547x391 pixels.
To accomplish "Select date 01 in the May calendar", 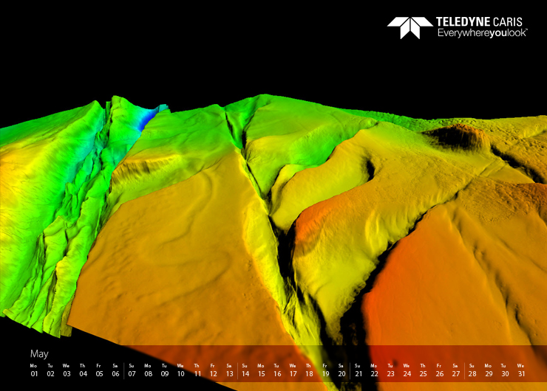I will [34, 374].
